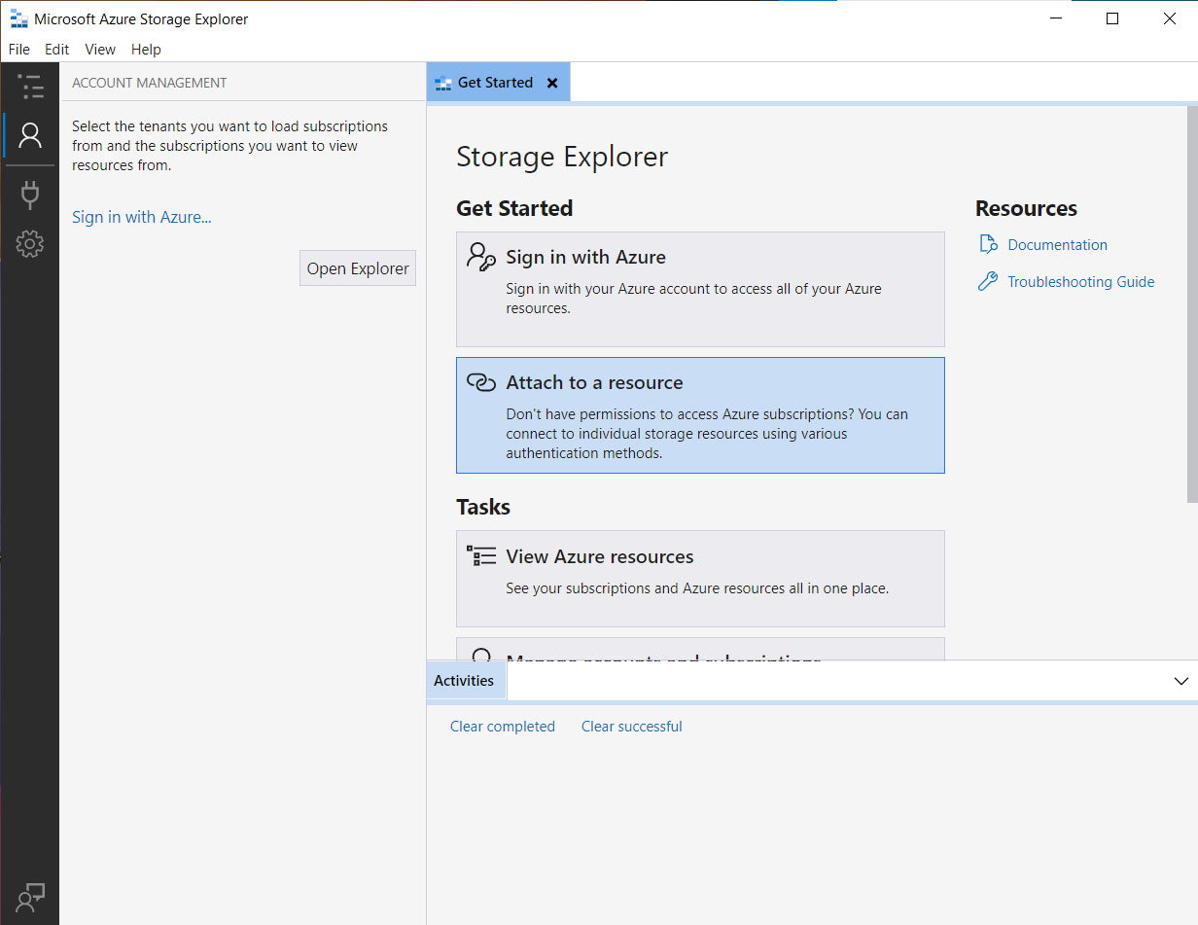Open the Help menu
The height and width of the screenshot is (925, 1198).
(x=146, y=50)
